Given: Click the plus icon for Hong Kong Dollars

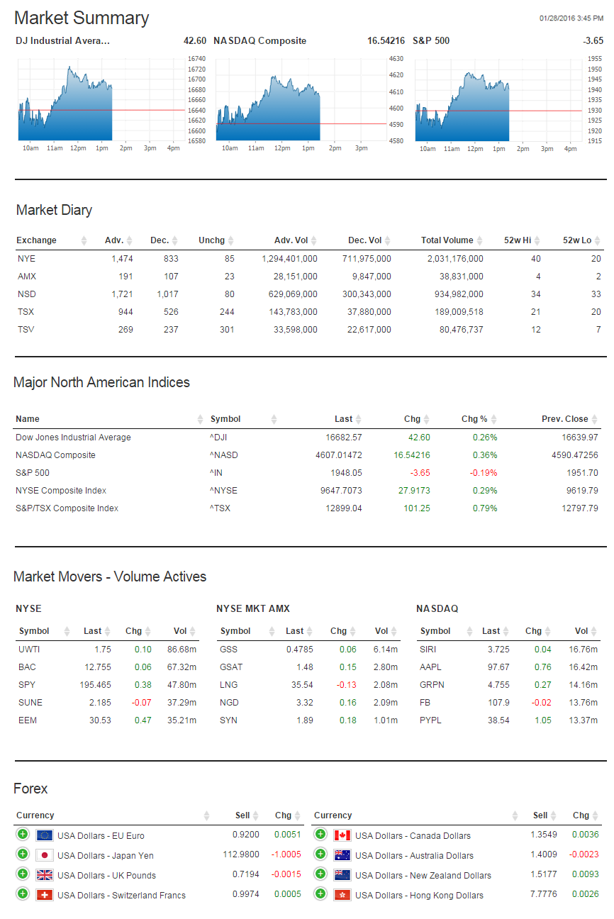Looking at the screenshot, I should [x=320, y=894].
